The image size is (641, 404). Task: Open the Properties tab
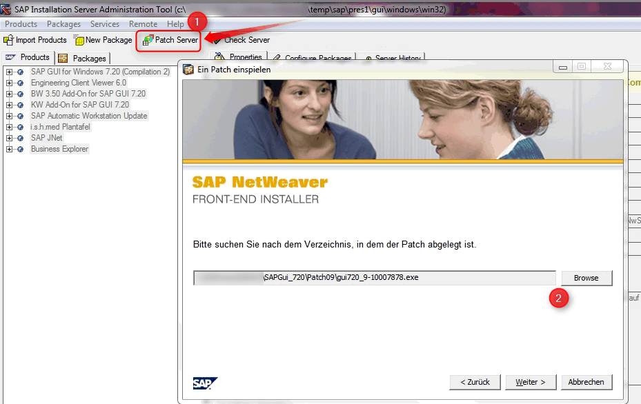tap(239, 57)
